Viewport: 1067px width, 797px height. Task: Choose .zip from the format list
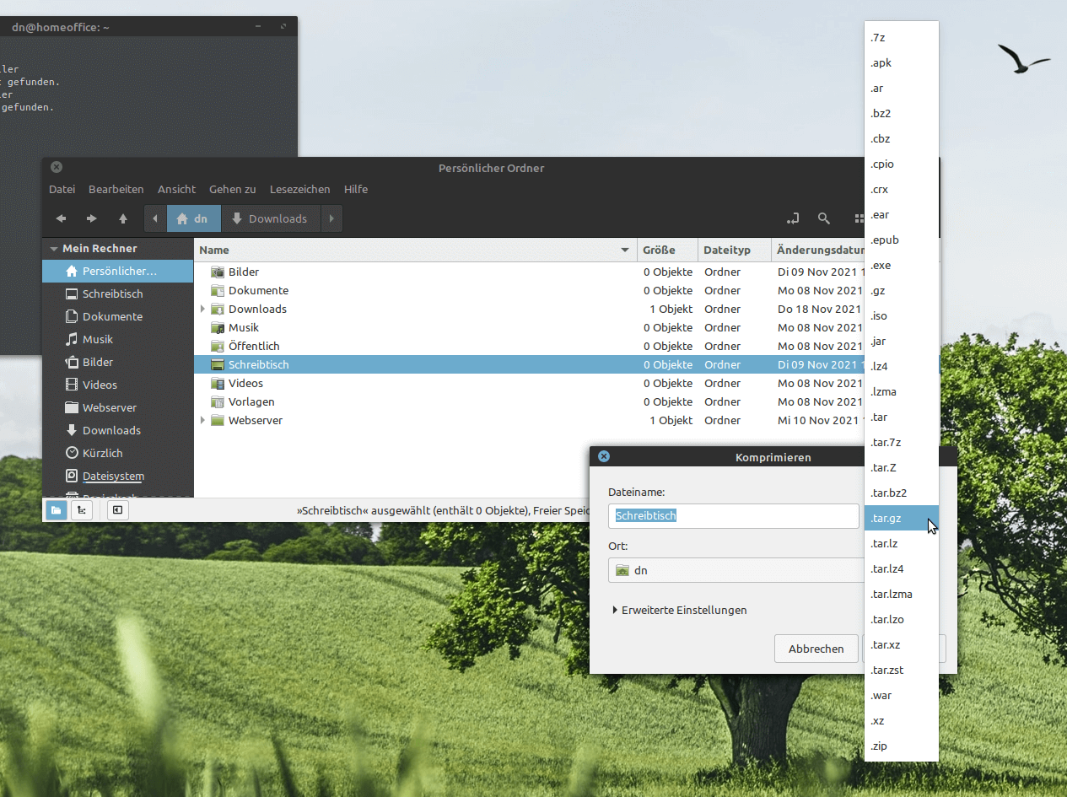pos(879,746)
